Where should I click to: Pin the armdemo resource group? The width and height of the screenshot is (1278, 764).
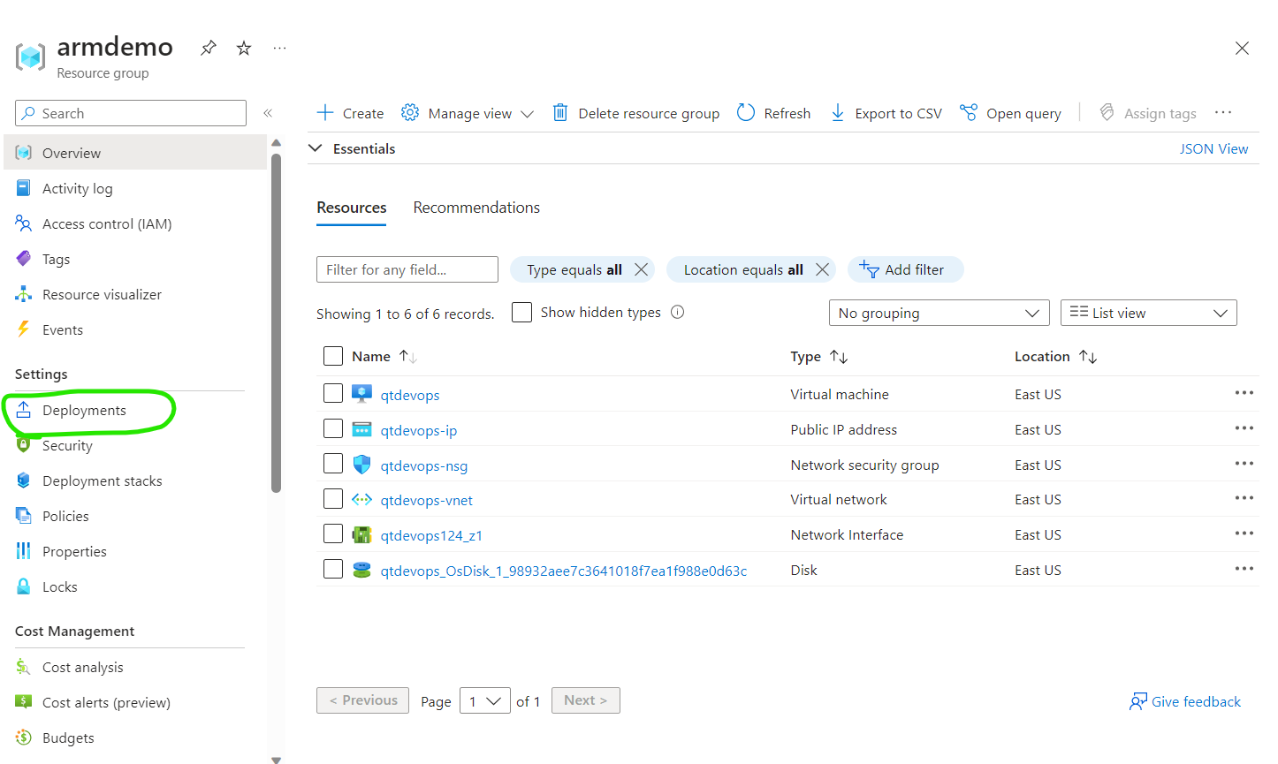click(209, 48)
